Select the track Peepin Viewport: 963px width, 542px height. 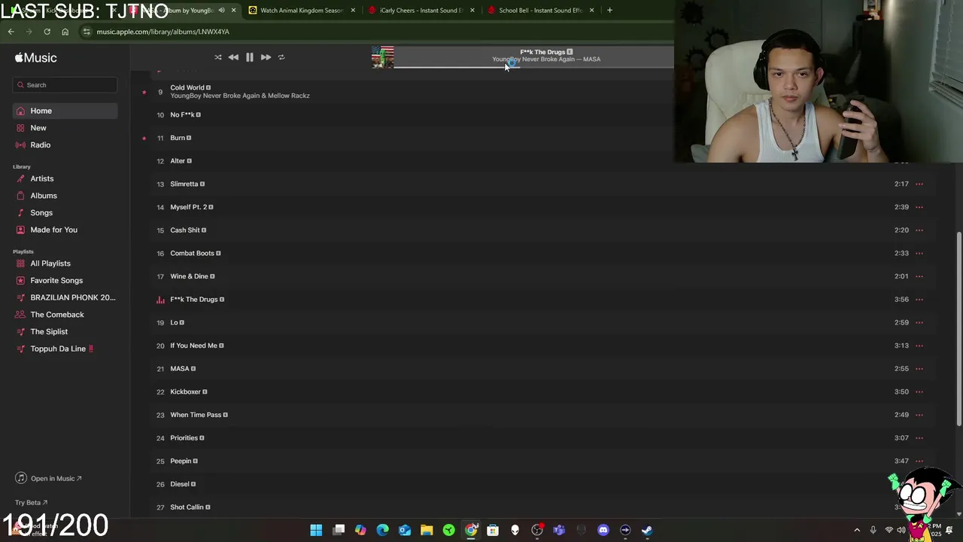click(181, 461)
